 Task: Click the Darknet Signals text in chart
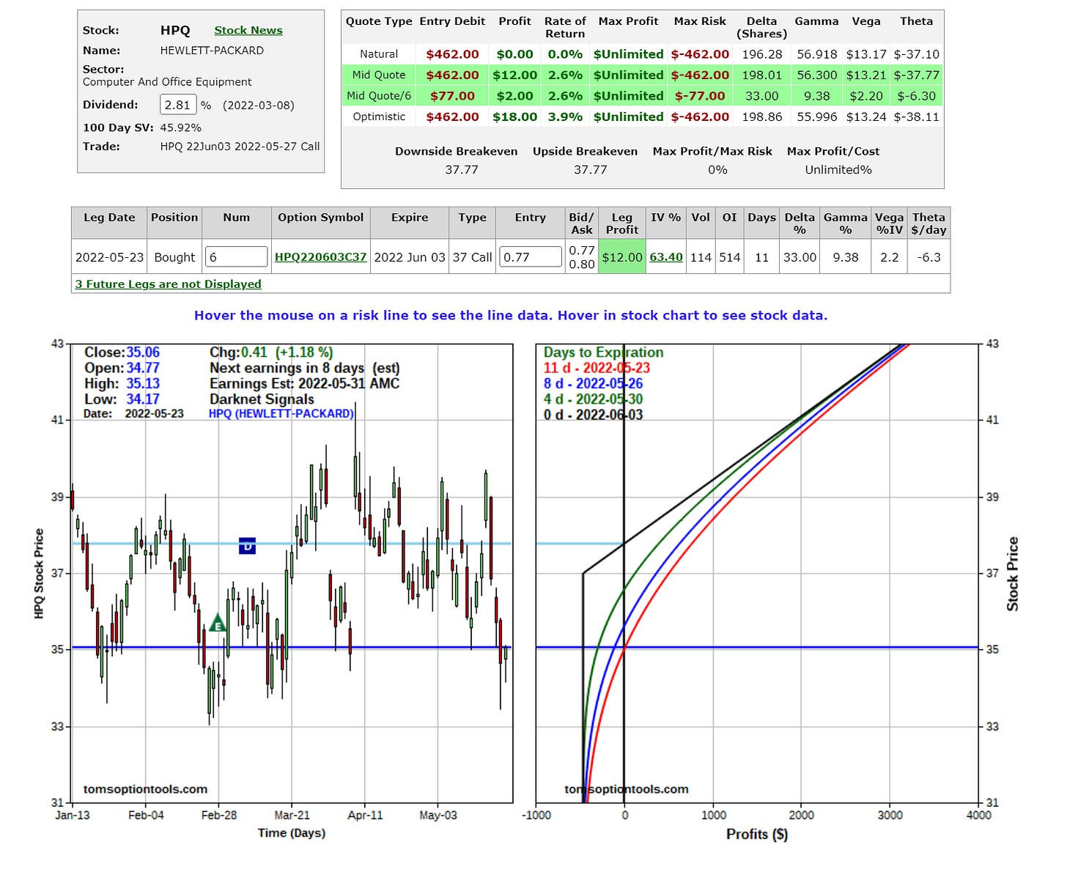[262, 399]
